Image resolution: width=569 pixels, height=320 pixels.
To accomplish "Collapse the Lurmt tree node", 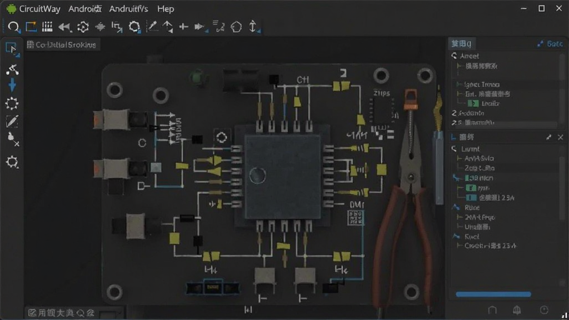I will point(455,149).
